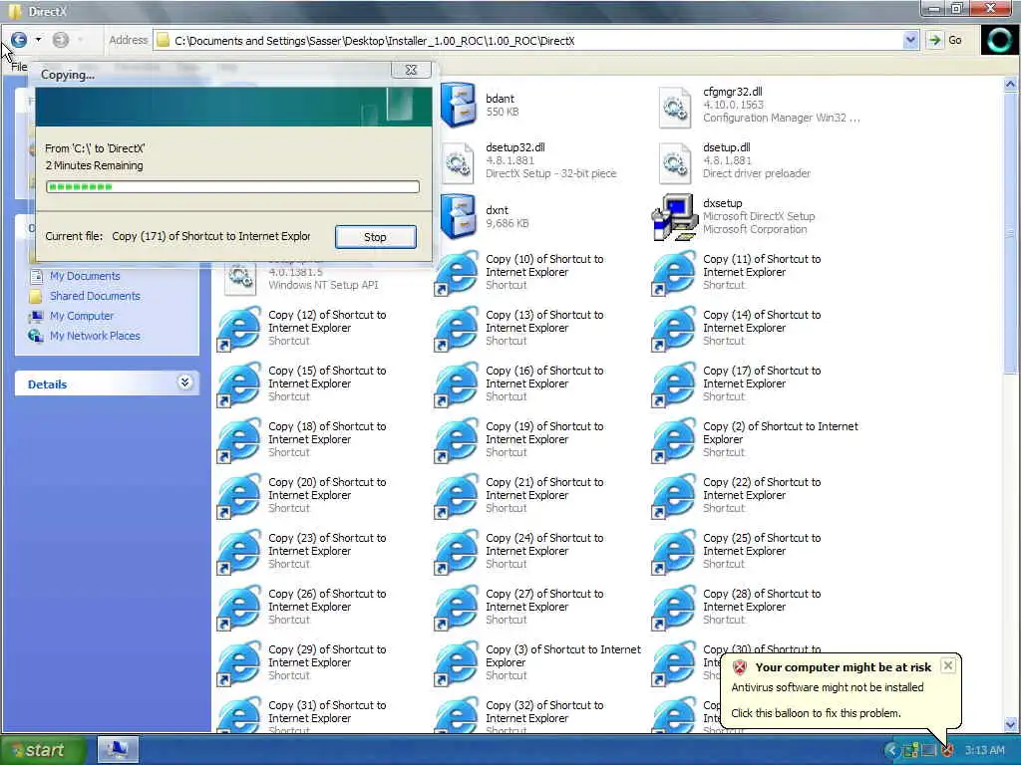
Task: Click into the Address path field
Action: coord(528,40)
